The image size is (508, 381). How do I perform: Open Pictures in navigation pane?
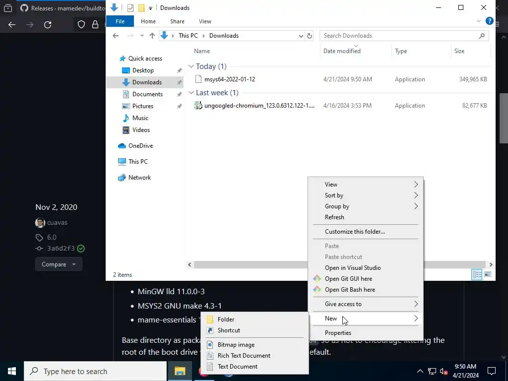[142, 106]
